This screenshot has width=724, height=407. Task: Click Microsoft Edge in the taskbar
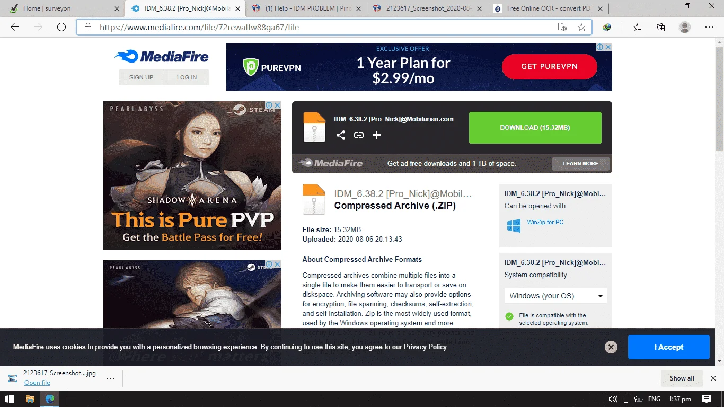[x=50, y=399]
